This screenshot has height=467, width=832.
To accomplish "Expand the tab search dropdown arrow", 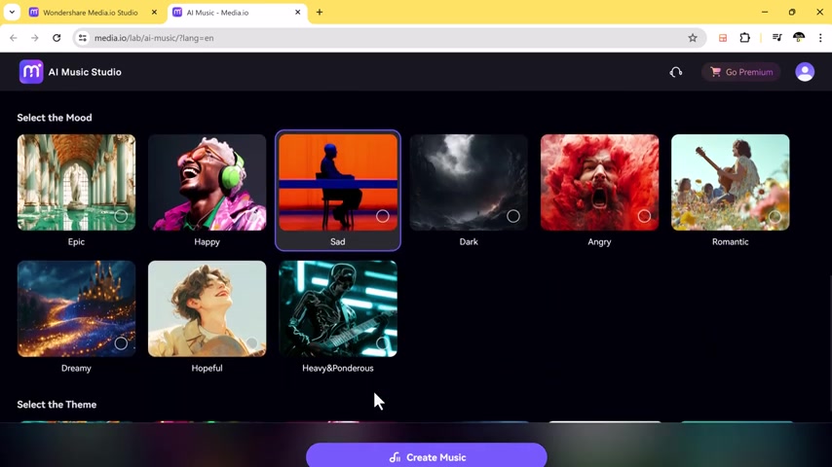I will [12, 13].
